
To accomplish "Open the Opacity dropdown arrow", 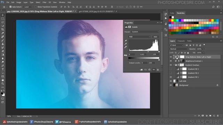I will click(x=203, y=49).
